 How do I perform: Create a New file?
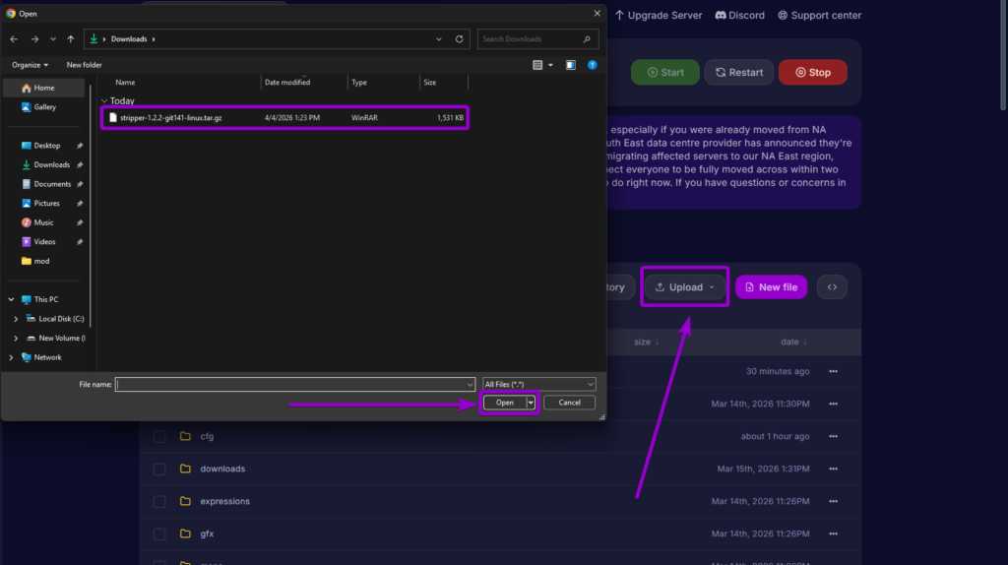point(771,287)
